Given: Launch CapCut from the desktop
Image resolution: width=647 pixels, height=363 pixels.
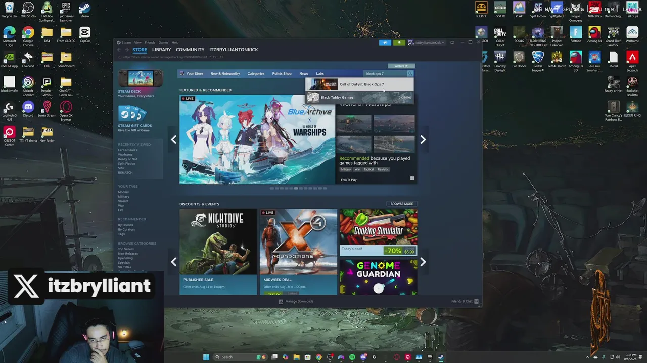Looking at the screenshot, I should (x=84, y=34).
